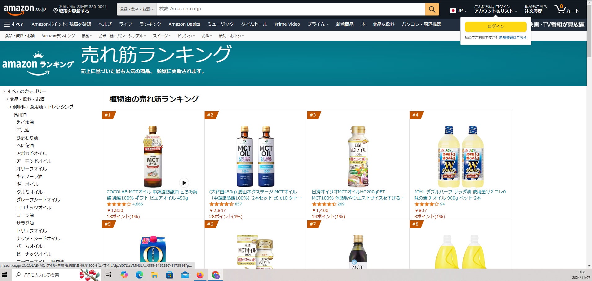Click the Amazon.co.jp logo
Image resolution: width=592 pixels, height=281 pixels.
(25, 9)
